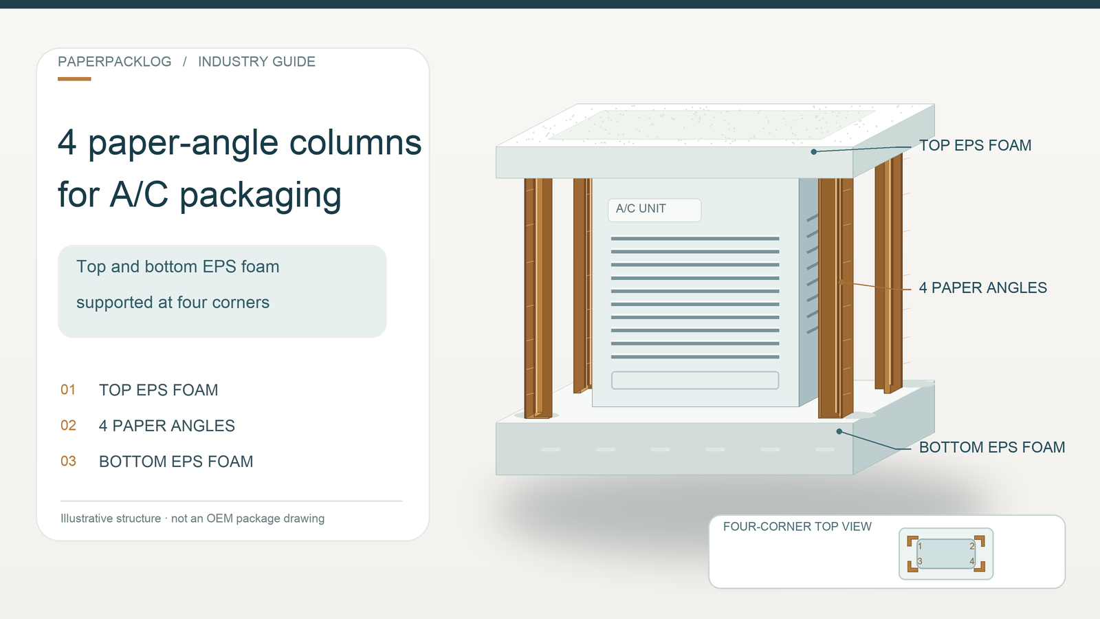Click the TOP EPS FOAM diagram callout label

point(975,146)
